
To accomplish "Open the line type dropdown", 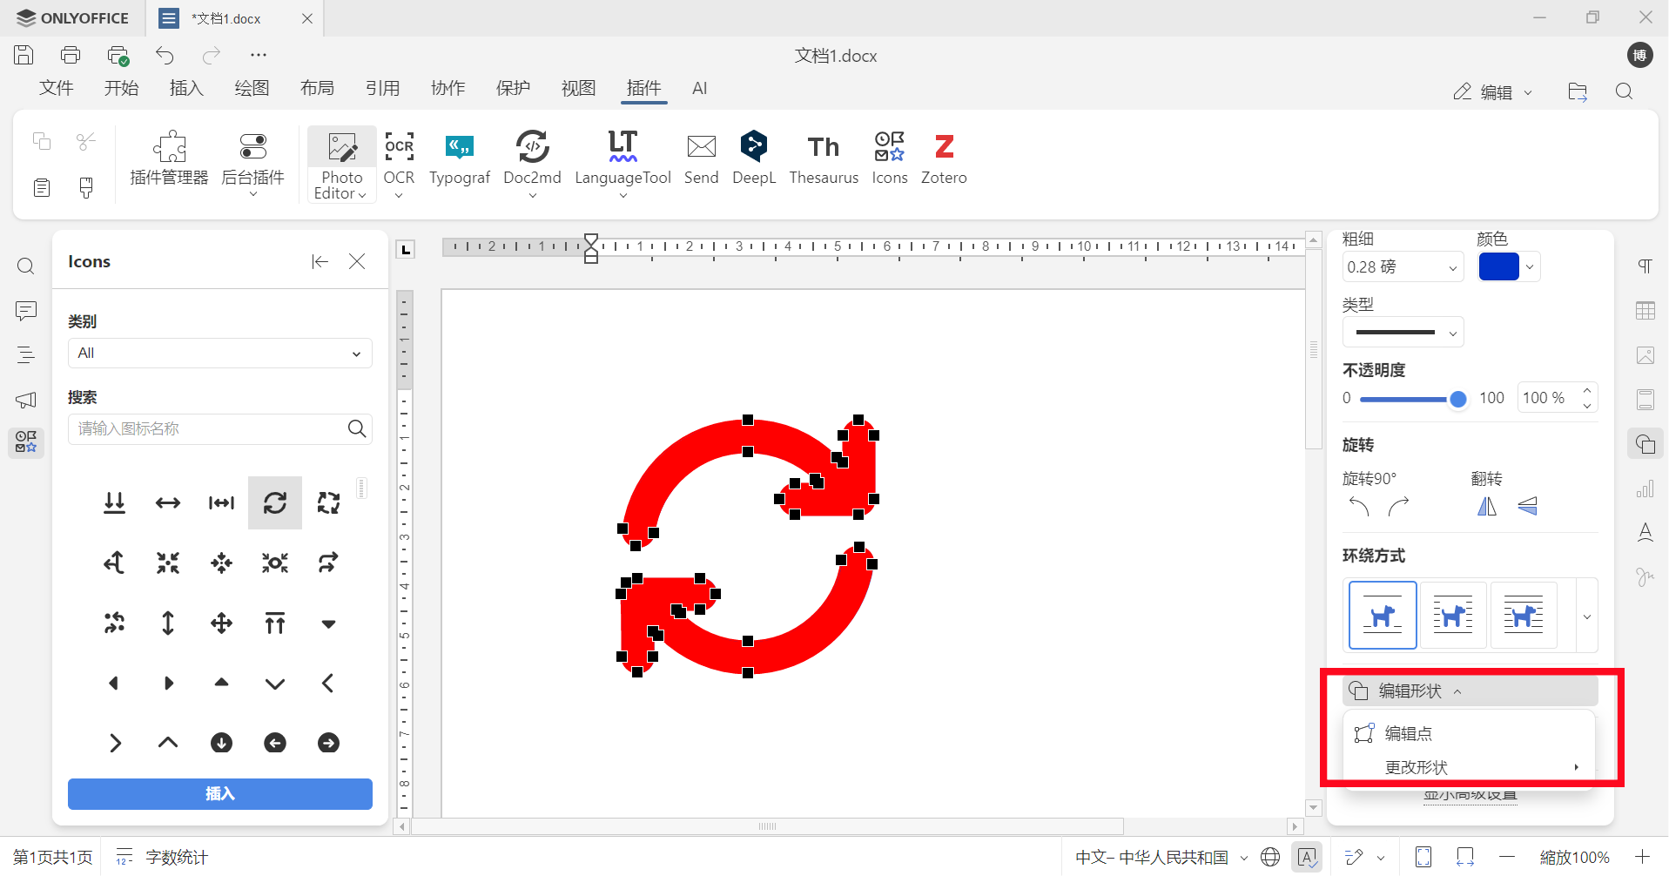I will pyautogui.click(x=1403, y=332).
